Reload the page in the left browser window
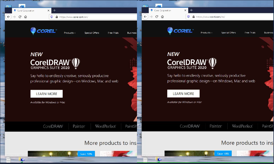274x164 pixels. point(20,17)
